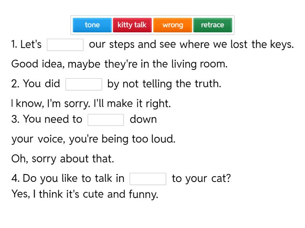Click the text '1. Let's' at sentence start
The height and width of the screenshot is (228, 305).
[26, 44]
